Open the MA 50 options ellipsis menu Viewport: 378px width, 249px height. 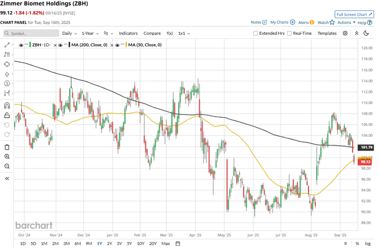(x=123, y=44)
